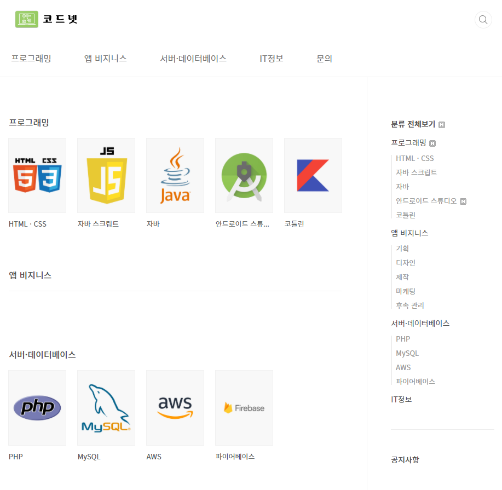Open the 앱 비지니스 top navigation menu
Screen dimensions: 502x490
[x=105, y=59]
